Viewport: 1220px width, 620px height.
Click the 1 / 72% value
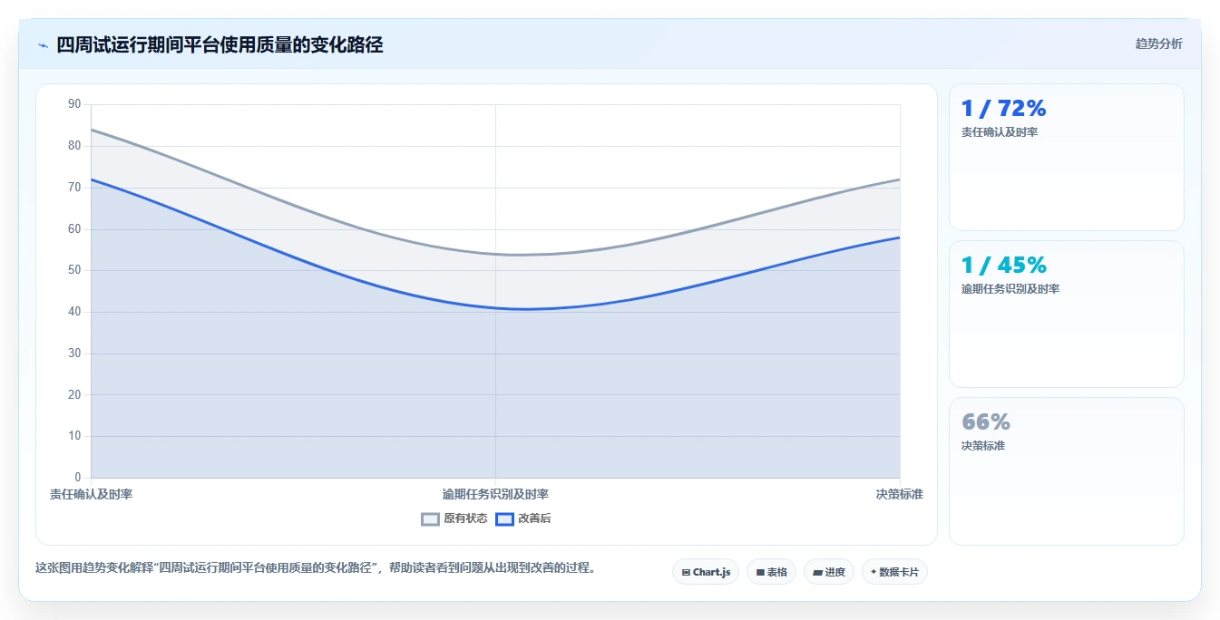(x=1003, y=109)
